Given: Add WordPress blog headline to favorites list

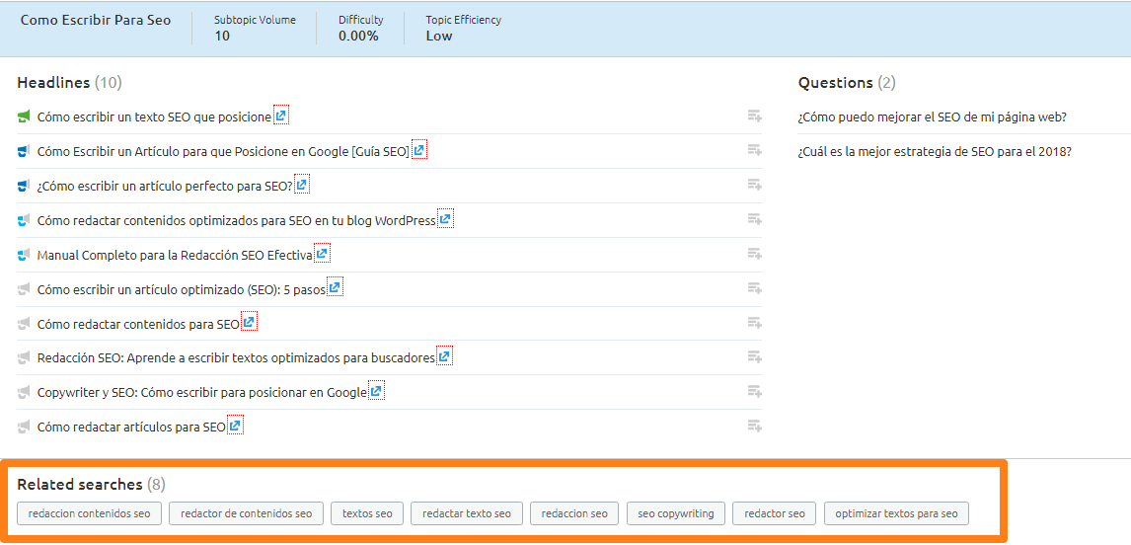Looking at the screenshot, I should pyautogui.click(x=754, y=219).
